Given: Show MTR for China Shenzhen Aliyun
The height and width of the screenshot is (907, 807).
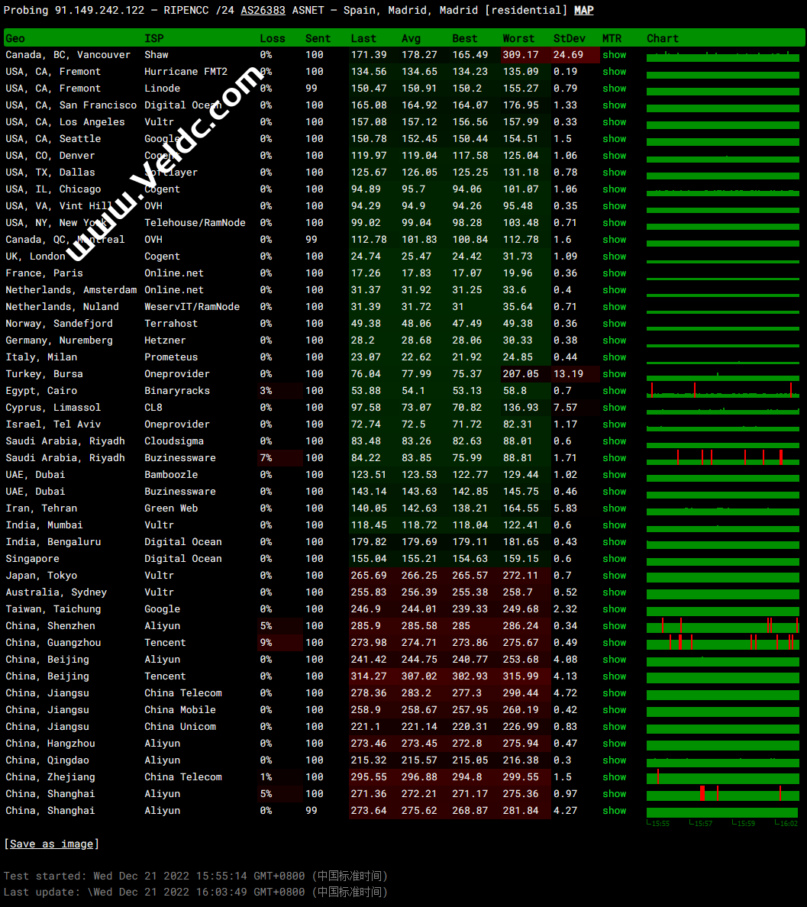Looking at the screenshot, I should pyautogui.click(x=614, y=625).
